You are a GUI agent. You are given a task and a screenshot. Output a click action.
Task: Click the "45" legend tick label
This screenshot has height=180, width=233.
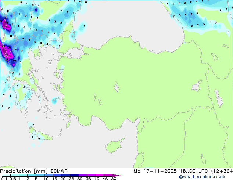[x=105, y=179]
